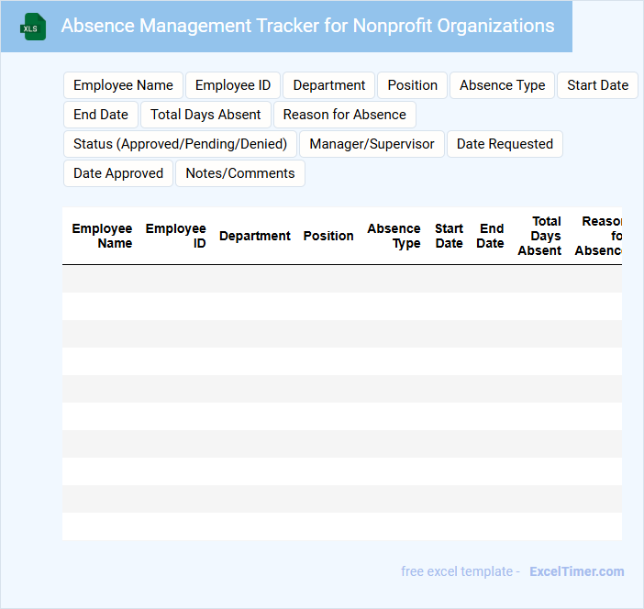644x609 pixels.
Task: Click the Manager/Supervisor tag
Action: (x=372, y=144)
